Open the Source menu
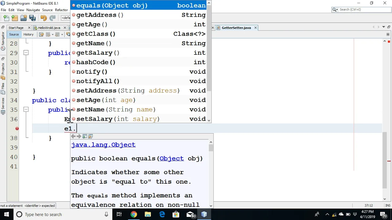Screen dimensions: 392x220 [x=47, y=10]
